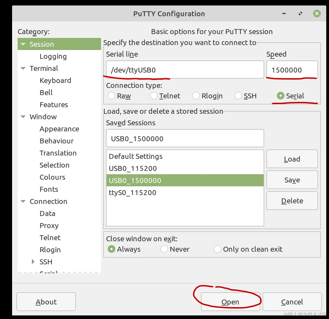The height and width of the screenshot is (319, 329).
Task: Expand the SSH subcategory arrow
Action: coord(33,262)
